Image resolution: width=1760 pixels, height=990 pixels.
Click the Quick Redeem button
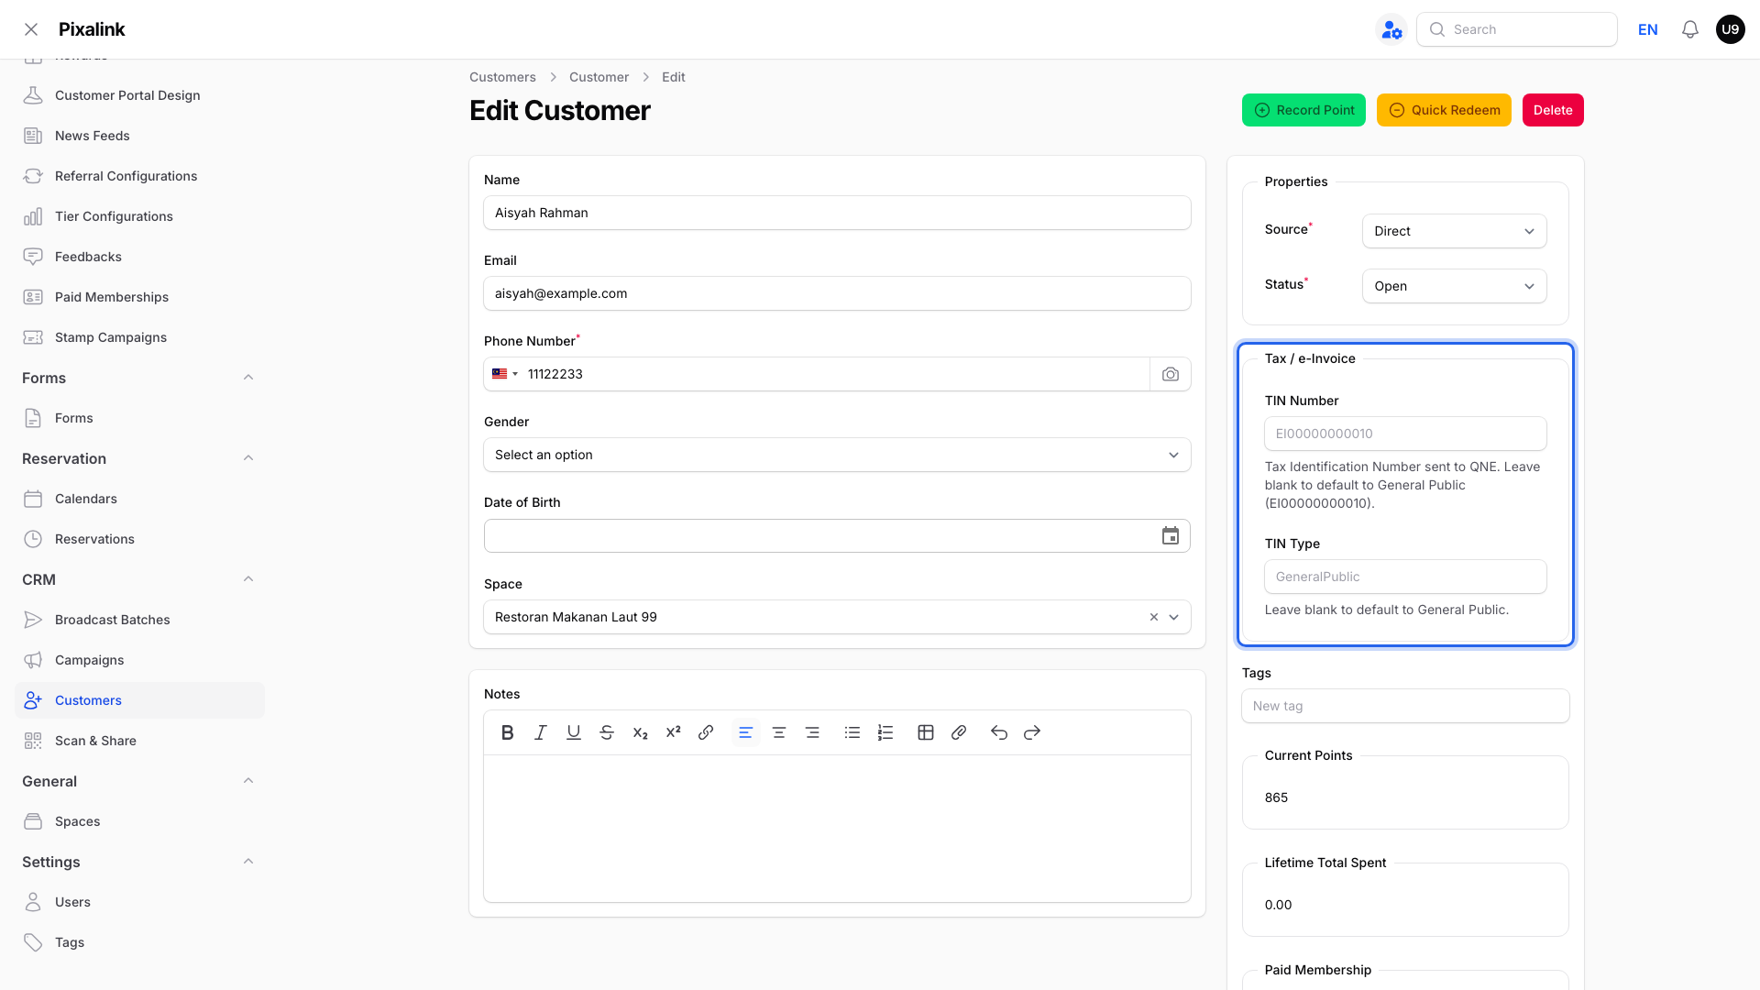click(1444, 110)
